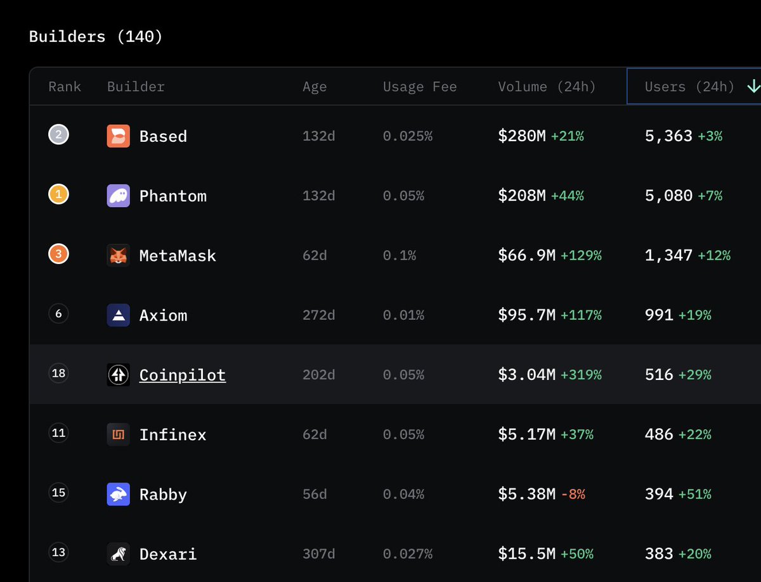
Task: Click the MetaMask fox logo icon
Action: tap(119, 255)
